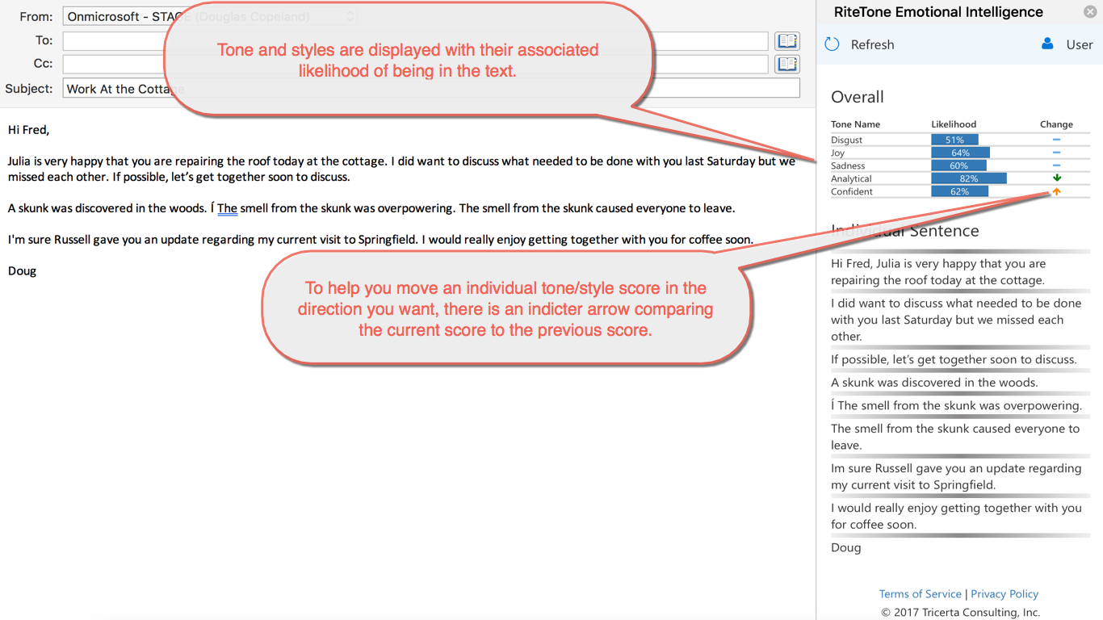Click into the Cc recipient field
This screenshot has width=1103, height=620.
pos(415,64)
